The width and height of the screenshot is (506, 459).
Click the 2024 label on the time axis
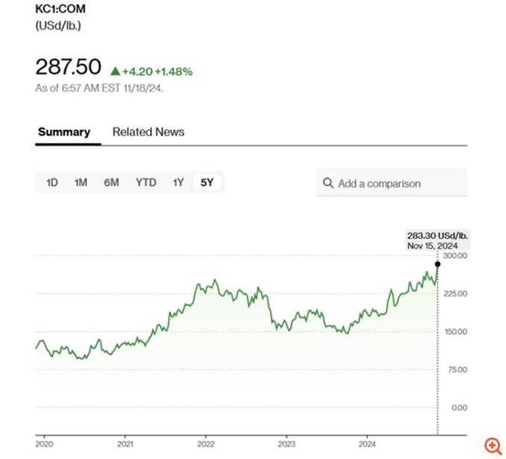coord(367,444)
